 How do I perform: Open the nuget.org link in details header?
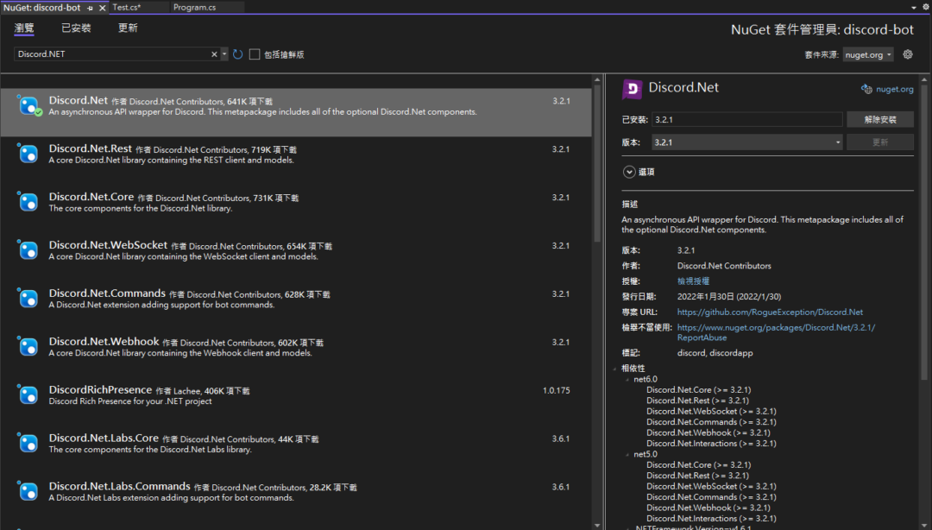(895, 89)
